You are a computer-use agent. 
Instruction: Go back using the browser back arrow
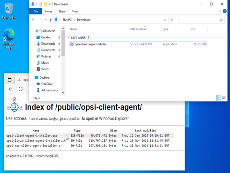10,89
